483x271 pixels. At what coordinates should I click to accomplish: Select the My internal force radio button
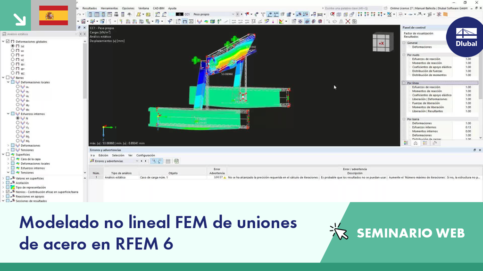click(17, 136)
